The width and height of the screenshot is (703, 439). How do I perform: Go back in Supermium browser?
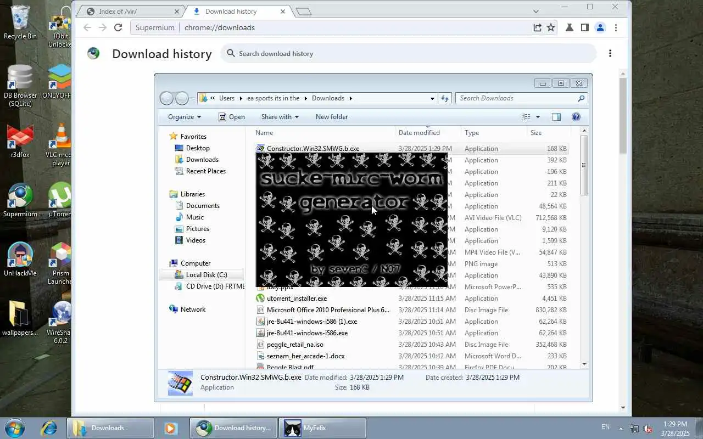[87, 27]
